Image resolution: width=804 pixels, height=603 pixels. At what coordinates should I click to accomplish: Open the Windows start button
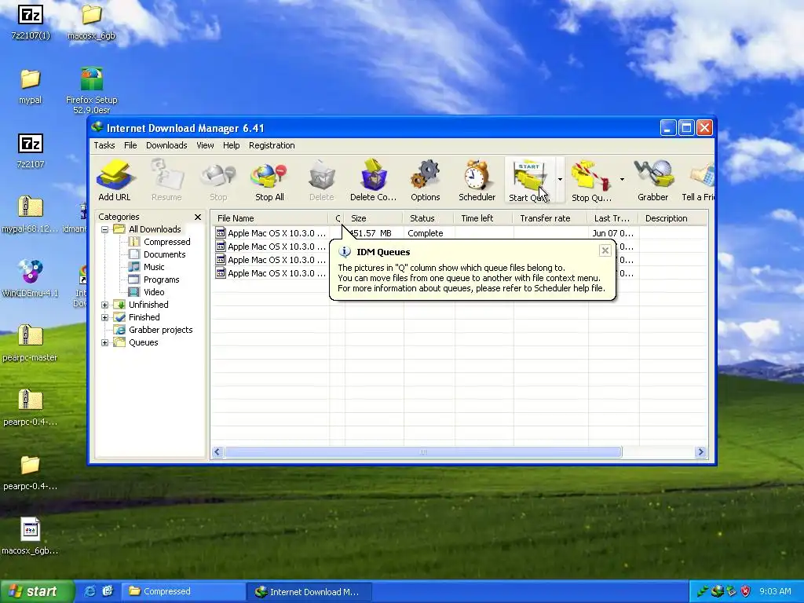pyautogui.click(x=37, y=592)
